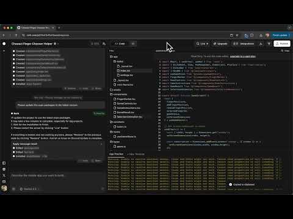Click the browser address bar

(x=126, y=35)
